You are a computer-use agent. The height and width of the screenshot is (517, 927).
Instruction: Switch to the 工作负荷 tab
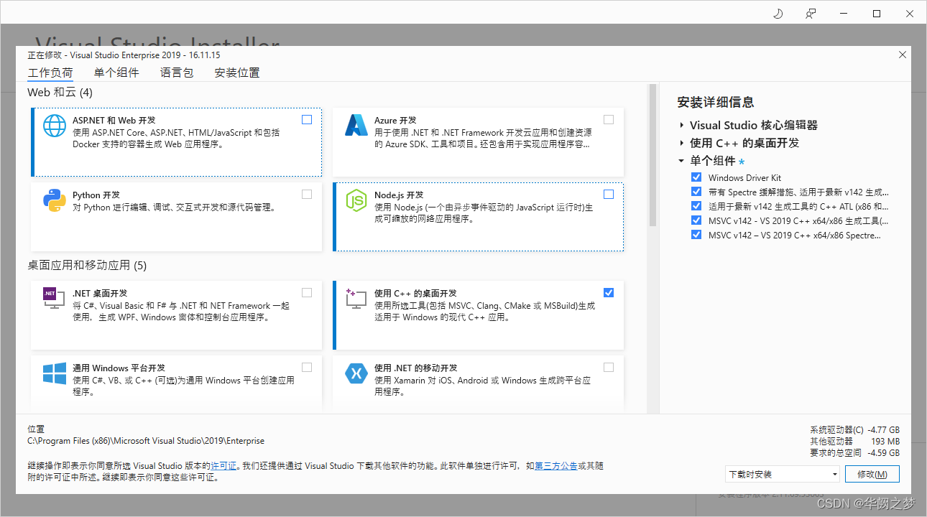pos(50,73)
